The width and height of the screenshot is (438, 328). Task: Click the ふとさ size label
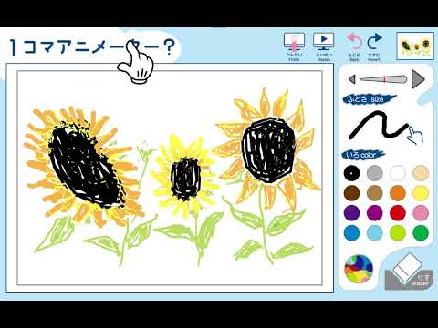pyautogui.click(x=370, y=99)
